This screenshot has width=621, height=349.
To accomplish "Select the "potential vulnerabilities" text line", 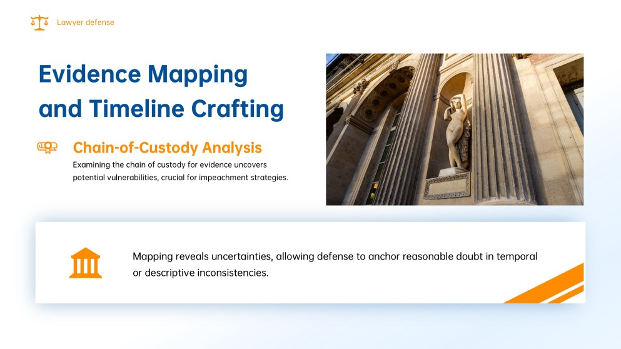I will coord(180,178).
